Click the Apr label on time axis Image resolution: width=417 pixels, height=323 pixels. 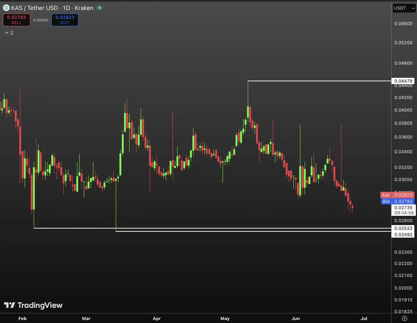[x=157, y=318]
